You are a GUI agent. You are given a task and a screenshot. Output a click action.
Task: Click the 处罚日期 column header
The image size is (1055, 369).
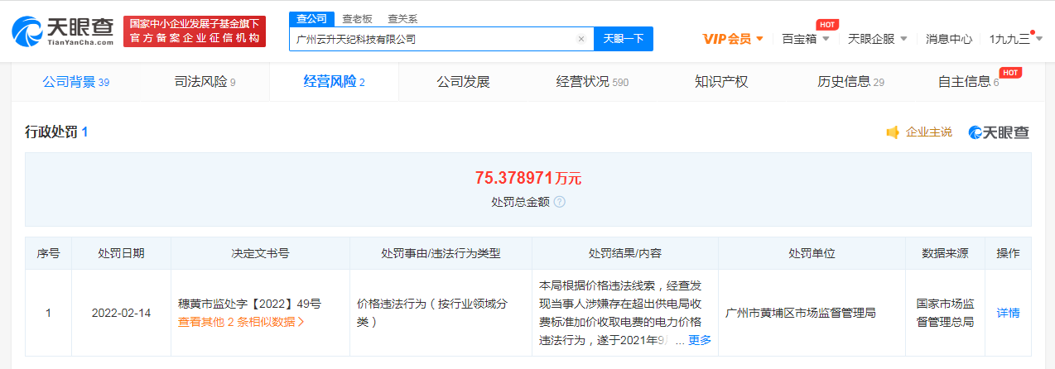[121, 253]
